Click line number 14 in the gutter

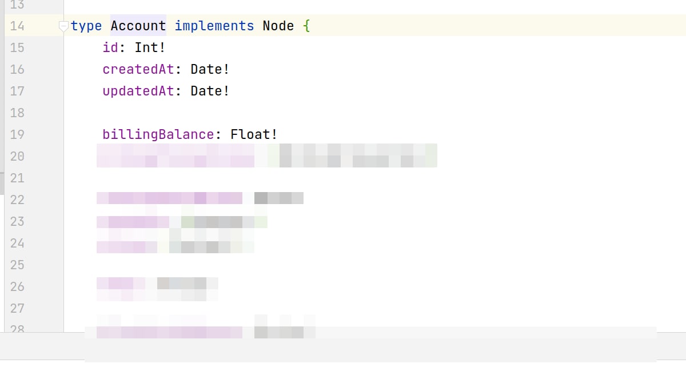click(x=17, y=26)
